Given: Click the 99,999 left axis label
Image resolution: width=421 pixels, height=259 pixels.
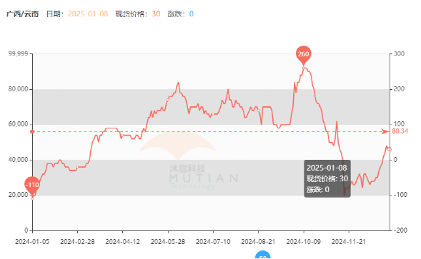Looking at the screenshot, I should 19,54.
